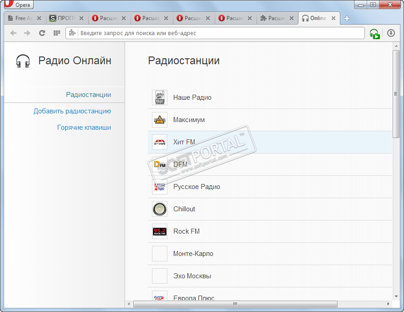
Task: Click the vertical scrollbar down arrow
Action: pyautogui.click(x=396, y=297)
